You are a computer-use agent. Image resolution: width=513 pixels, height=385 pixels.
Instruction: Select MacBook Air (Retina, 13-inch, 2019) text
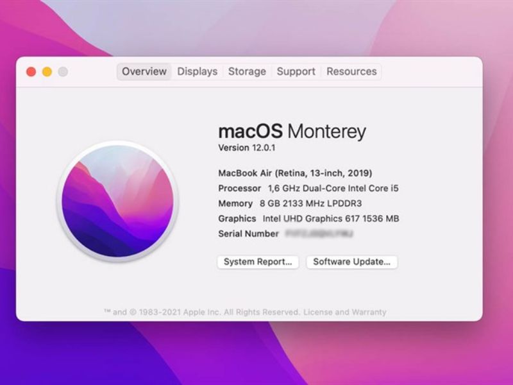295,173
